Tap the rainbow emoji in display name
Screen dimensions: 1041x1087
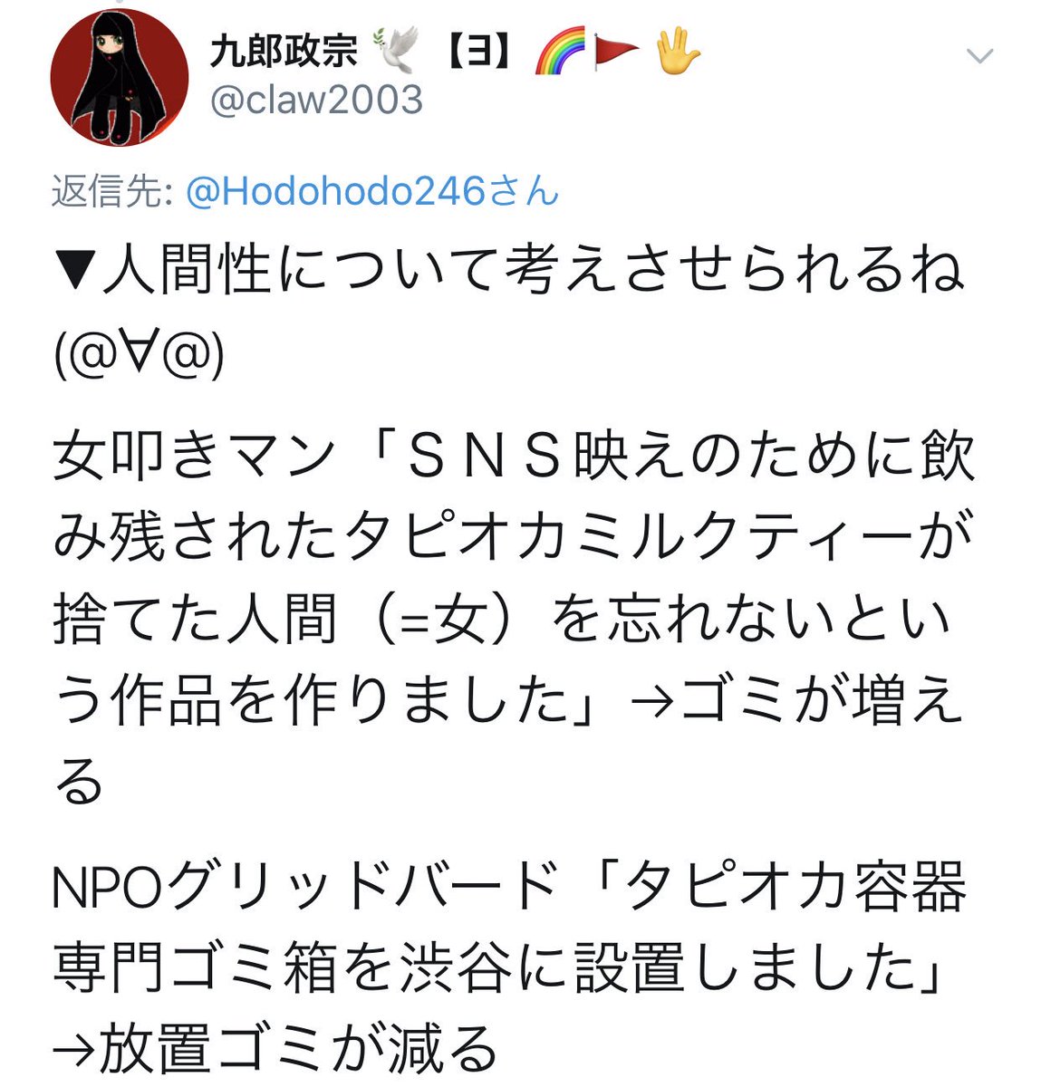click(x=559, y=53)
